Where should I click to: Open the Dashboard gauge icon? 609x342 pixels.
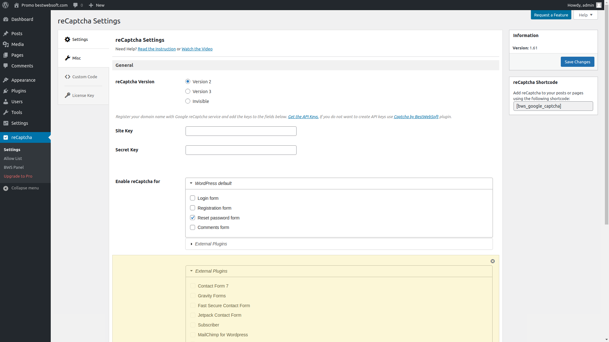[6, 19]
